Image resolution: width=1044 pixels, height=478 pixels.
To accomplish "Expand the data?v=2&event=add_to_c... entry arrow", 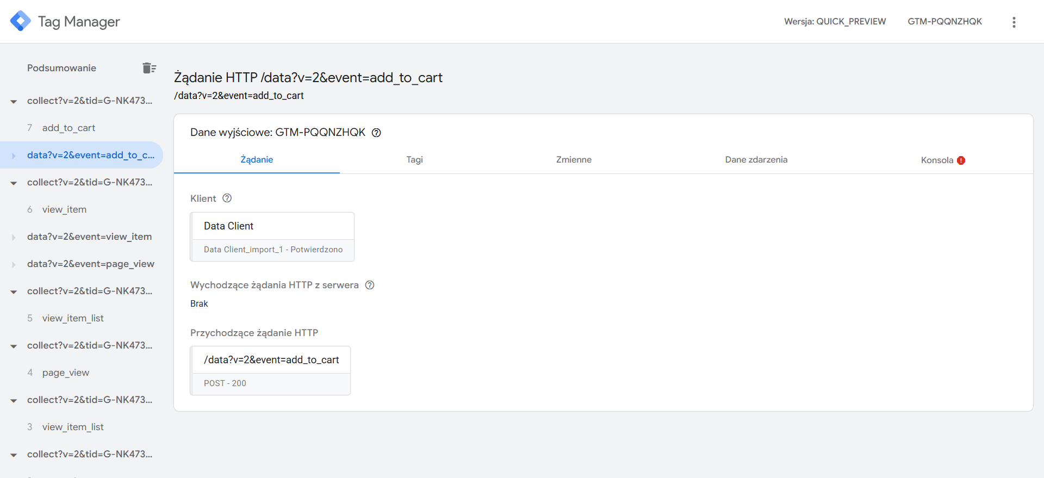I will click(14, 156).
